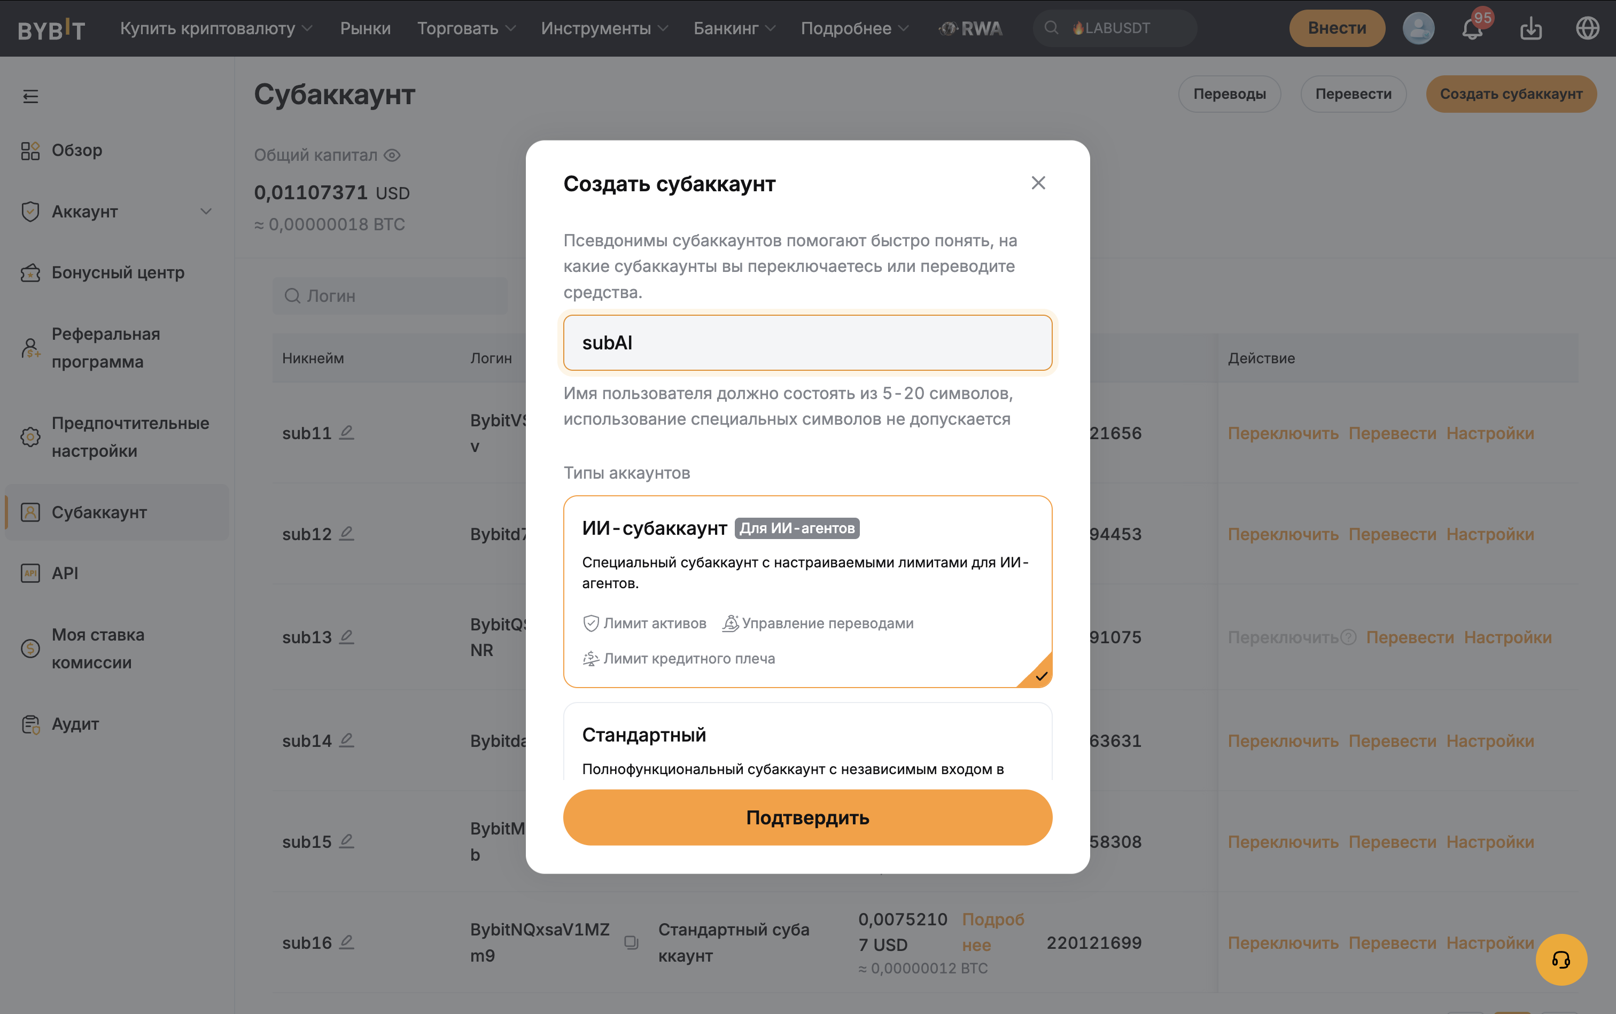Click the Переводы button
1616x1014 pixels.
pyautogui.click(x=1229, y=94)
